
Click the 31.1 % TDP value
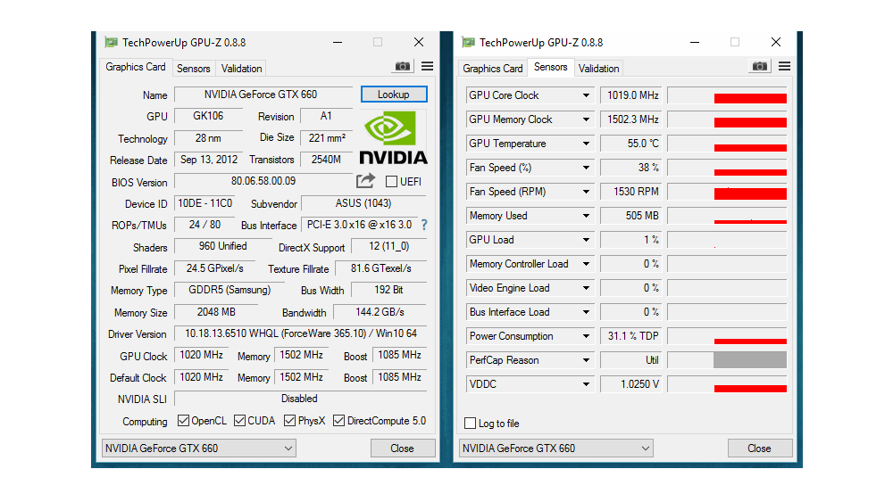click(x=631, y=336)
